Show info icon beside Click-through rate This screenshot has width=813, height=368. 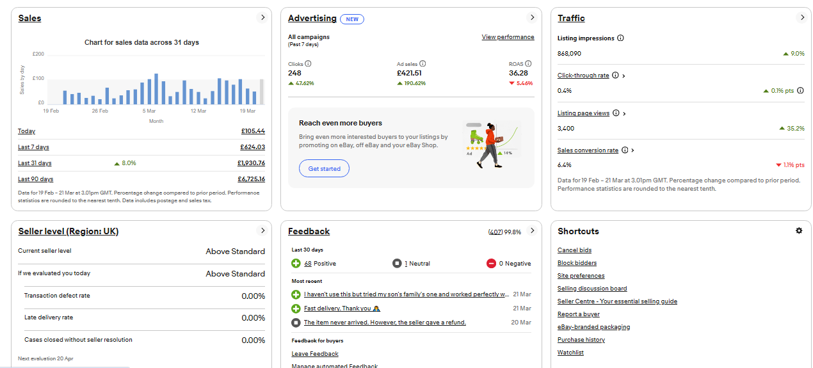[x=615, y=76]
